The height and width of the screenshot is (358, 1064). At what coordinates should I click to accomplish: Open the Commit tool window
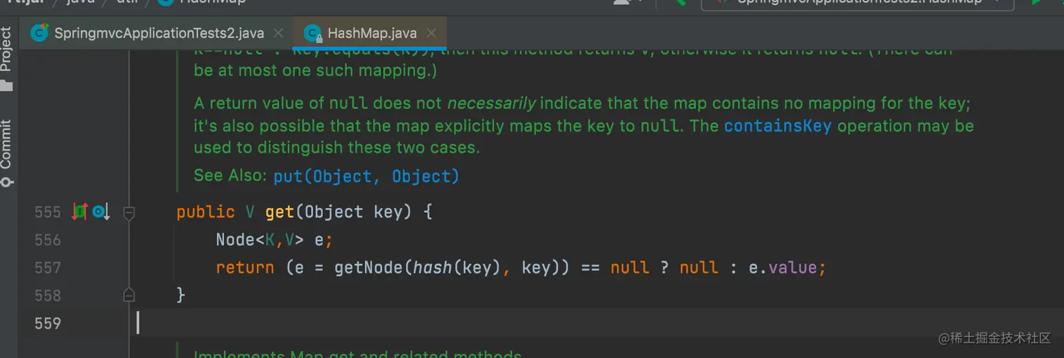click(7, 153)
